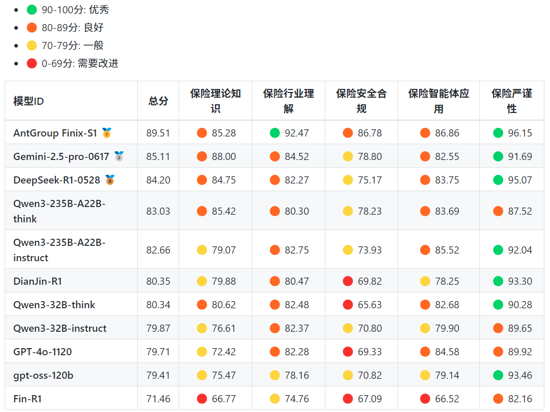Select the gpt-oss-120b model name
Viewport: 550px width, 412px height.
click(x=43, y=375)
